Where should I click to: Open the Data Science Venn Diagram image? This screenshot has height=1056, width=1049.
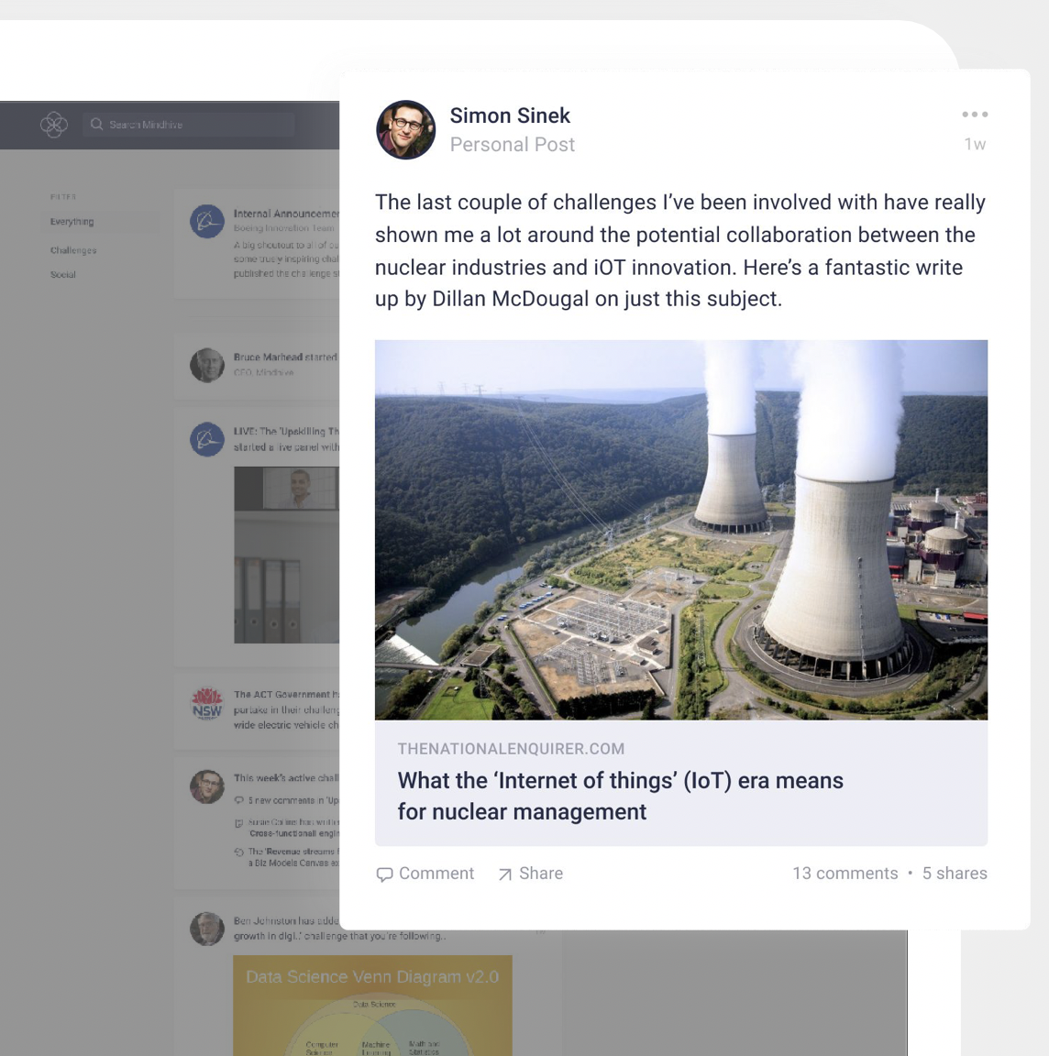point(372,1006)
